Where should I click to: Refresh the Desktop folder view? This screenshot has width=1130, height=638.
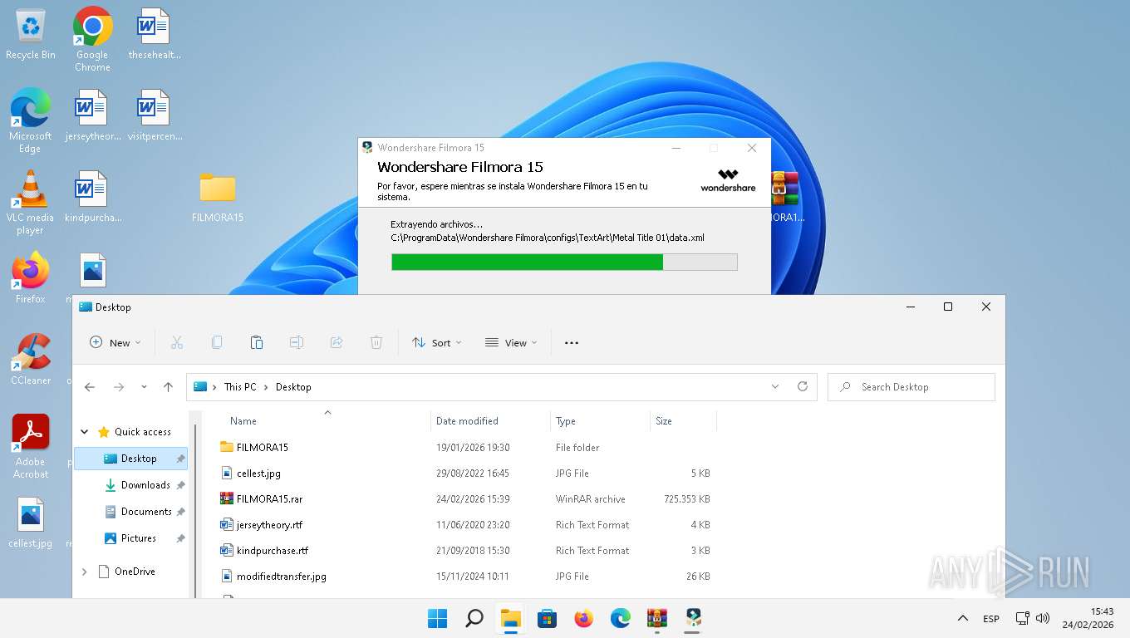click(803, 386)
